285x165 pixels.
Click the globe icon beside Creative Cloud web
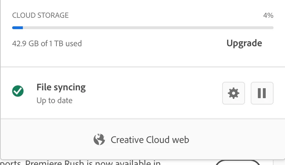[99, 139]
